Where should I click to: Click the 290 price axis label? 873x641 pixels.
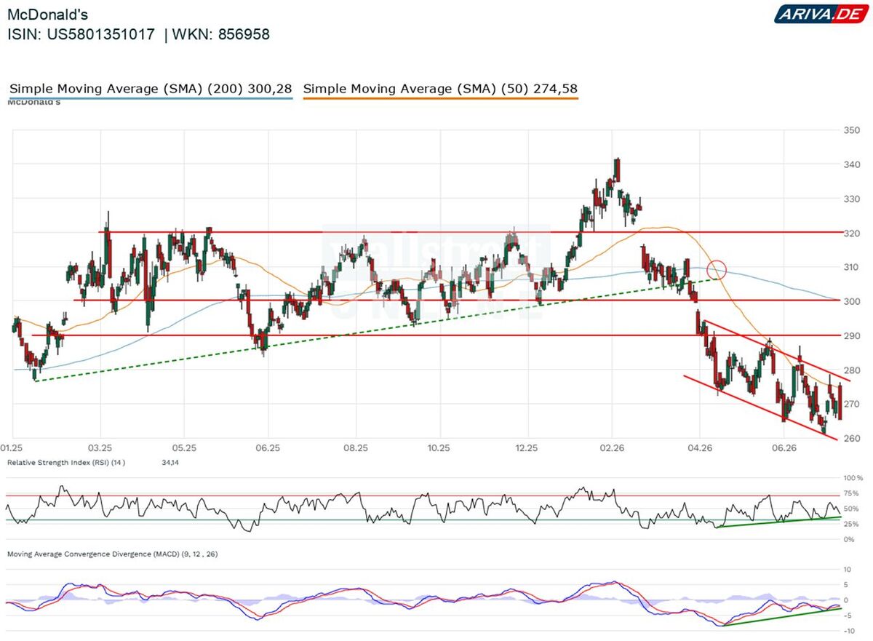(851, 335)
